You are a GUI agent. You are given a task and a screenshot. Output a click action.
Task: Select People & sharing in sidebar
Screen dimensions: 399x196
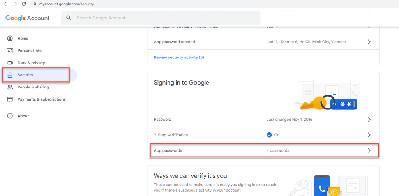click(33, 87)
